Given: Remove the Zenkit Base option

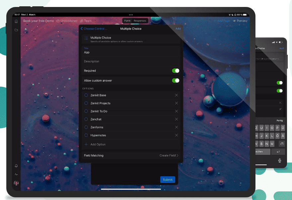Looking at the screenshot, I should [x=176, y=95].
